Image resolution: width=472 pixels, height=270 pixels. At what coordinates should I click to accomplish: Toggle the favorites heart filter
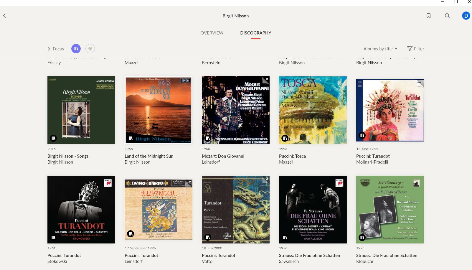[90, 49]
